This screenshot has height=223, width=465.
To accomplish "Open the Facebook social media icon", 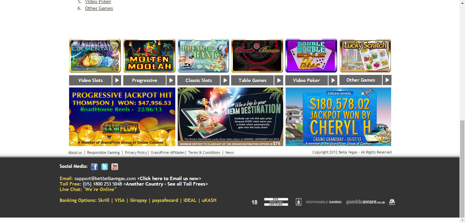I will [x=94, y=167].
